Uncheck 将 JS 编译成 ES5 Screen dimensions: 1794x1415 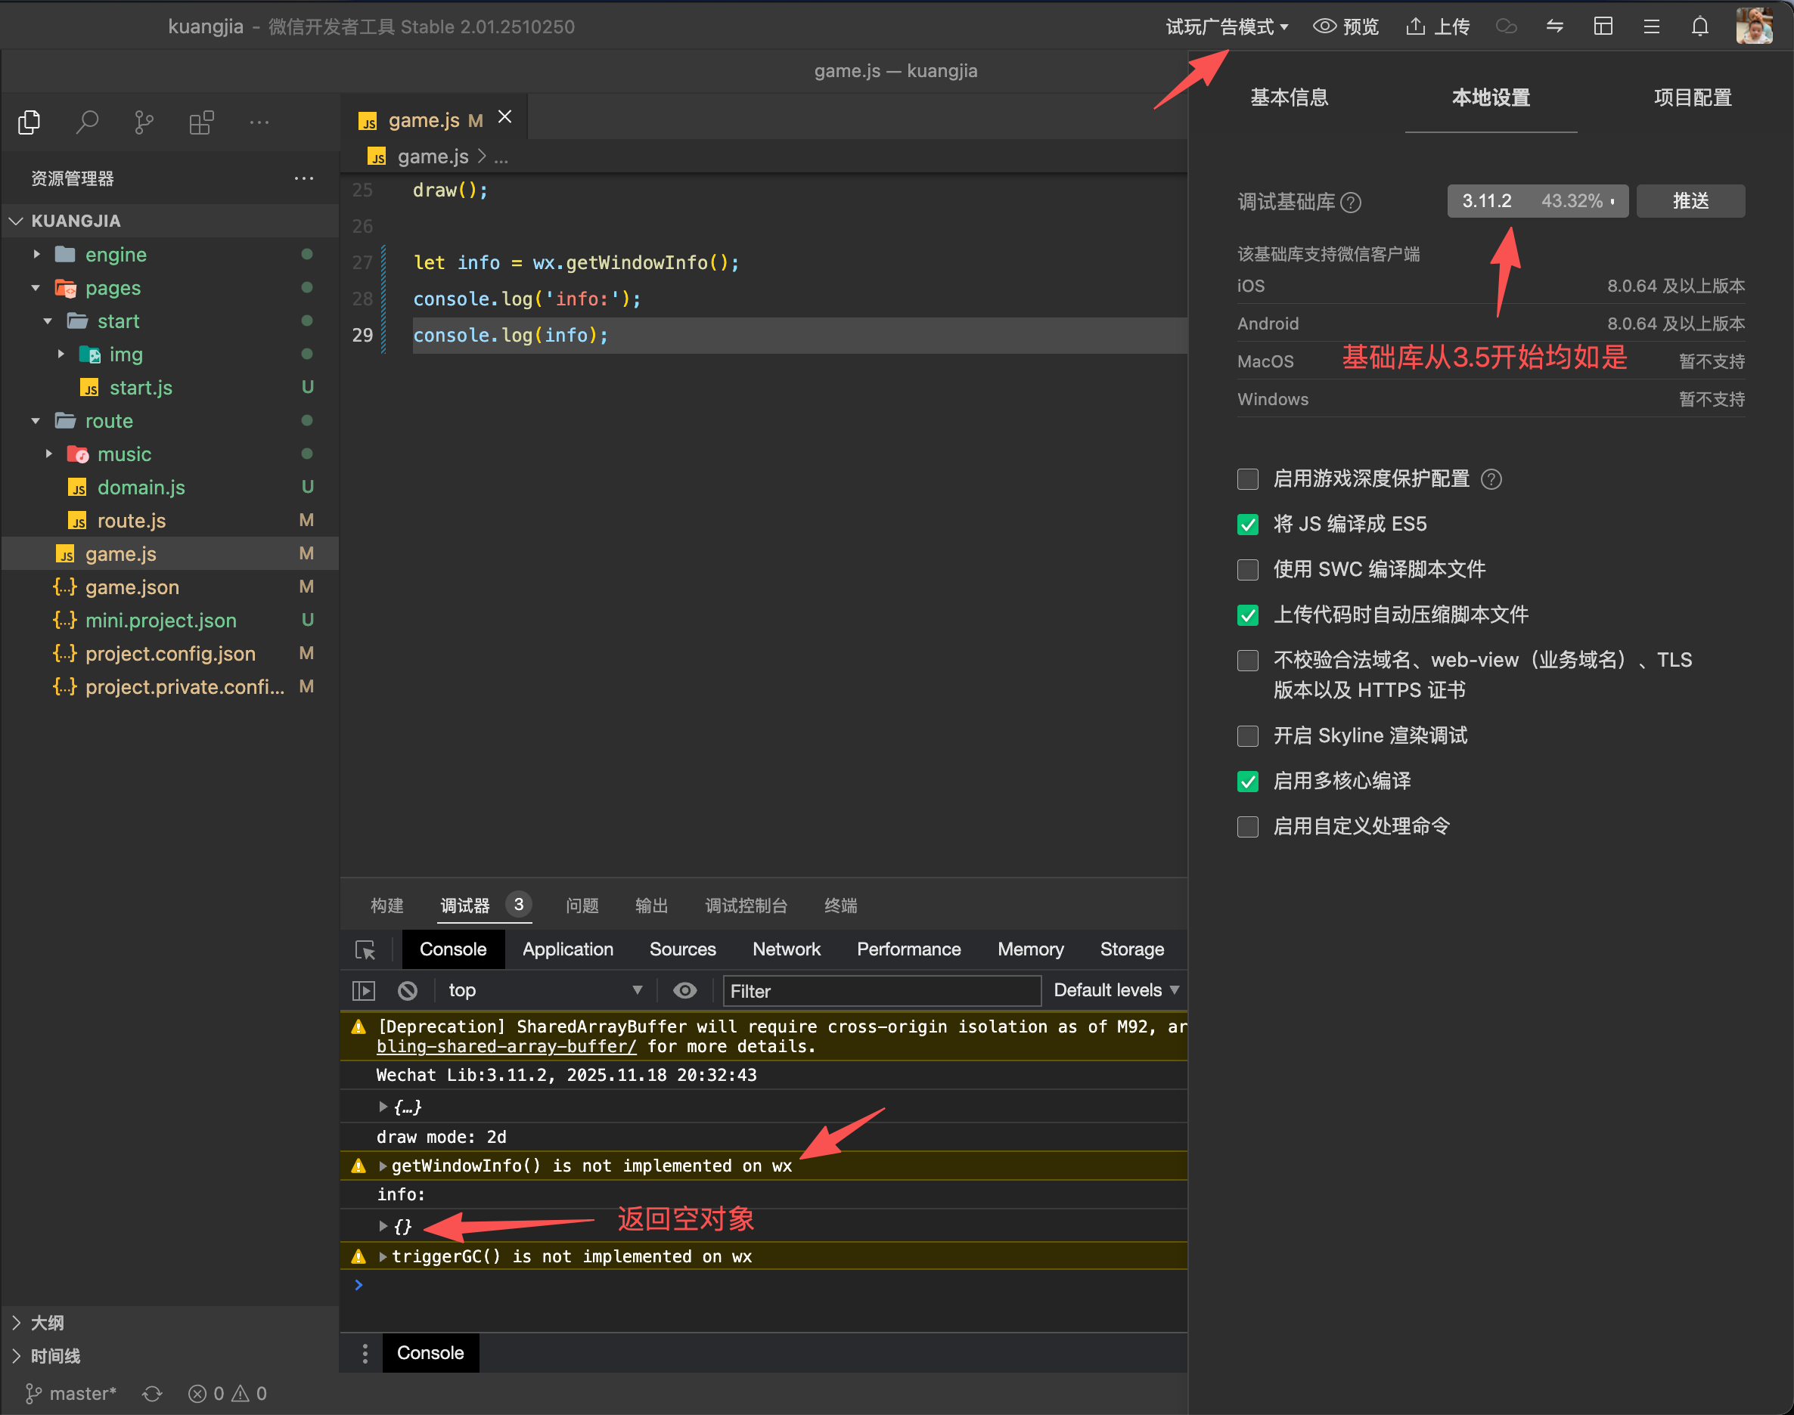tap(1248, 525)
